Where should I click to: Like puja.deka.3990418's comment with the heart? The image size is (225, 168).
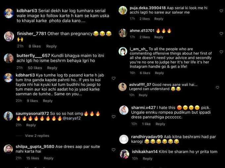[x=221, y=11]
